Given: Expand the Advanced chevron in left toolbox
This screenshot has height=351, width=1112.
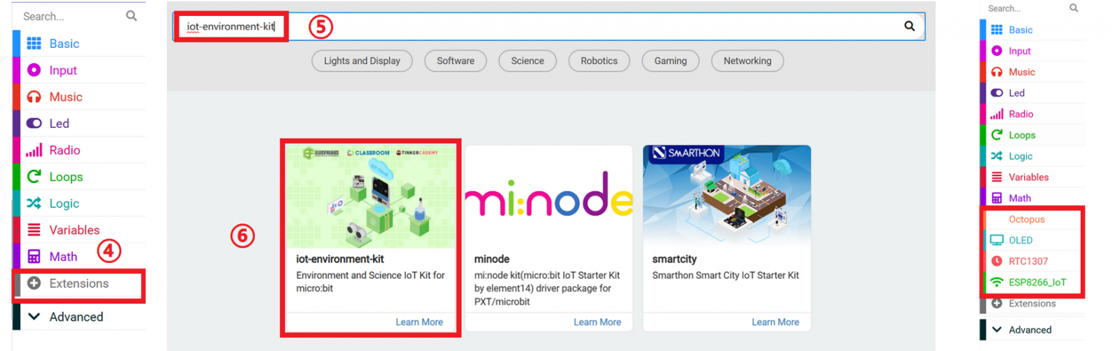Looking at the screenshot, I should click(x=33, y=316).
